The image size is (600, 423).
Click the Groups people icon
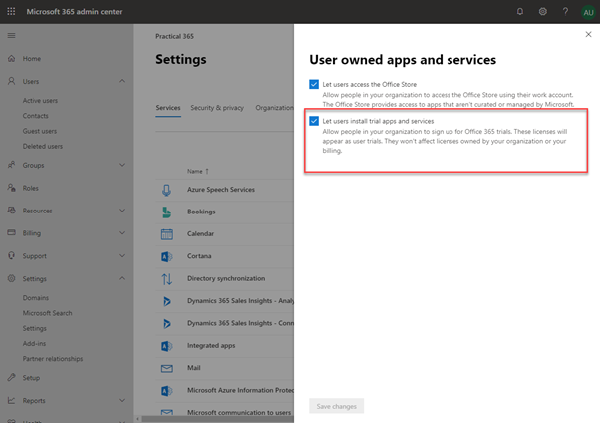click(x=12, y=165)
